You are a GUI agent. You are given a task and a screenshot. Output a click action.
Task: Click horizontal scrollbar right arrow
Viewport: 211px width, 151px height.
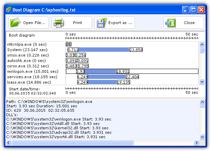point(196,143)
